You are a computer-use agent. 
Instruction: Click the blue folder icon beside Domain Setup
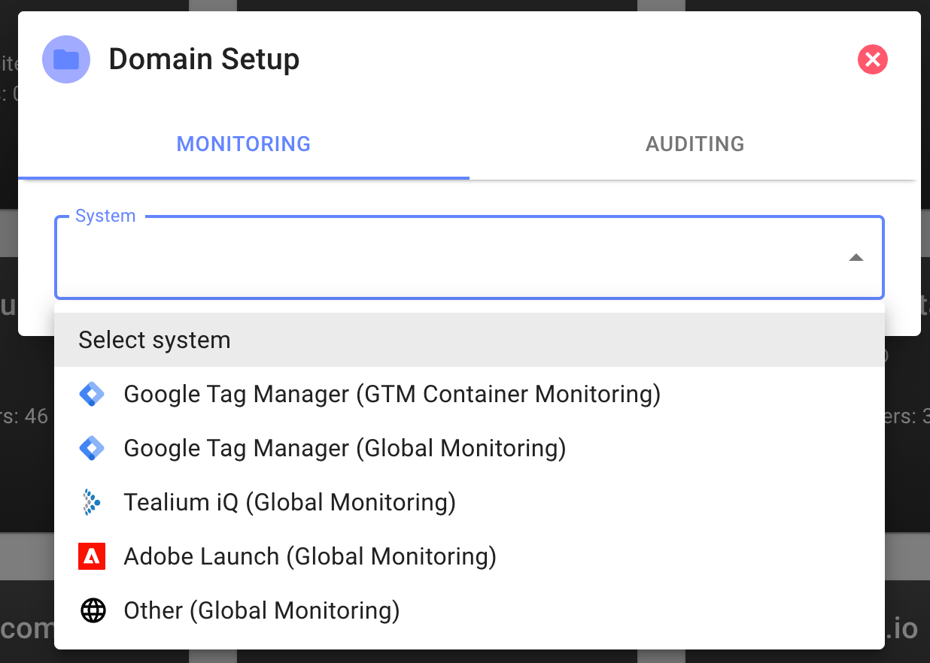pos(66,59)
